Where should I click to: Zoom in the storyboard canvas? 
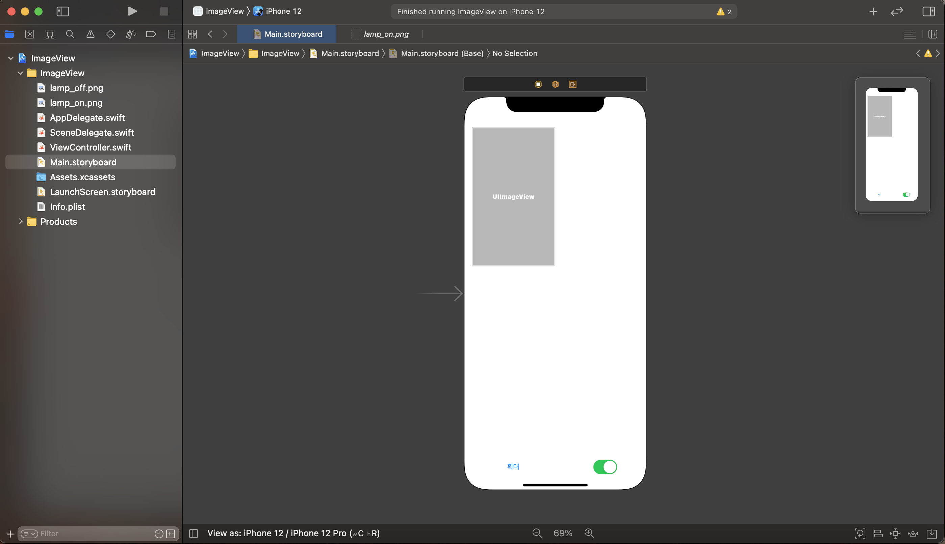pos(589,533)
